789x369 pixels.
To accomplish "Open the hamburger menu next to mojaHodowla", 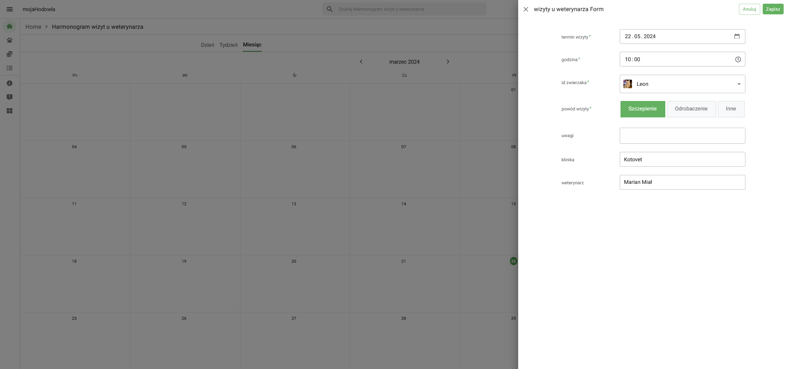I will click(9, 9).
